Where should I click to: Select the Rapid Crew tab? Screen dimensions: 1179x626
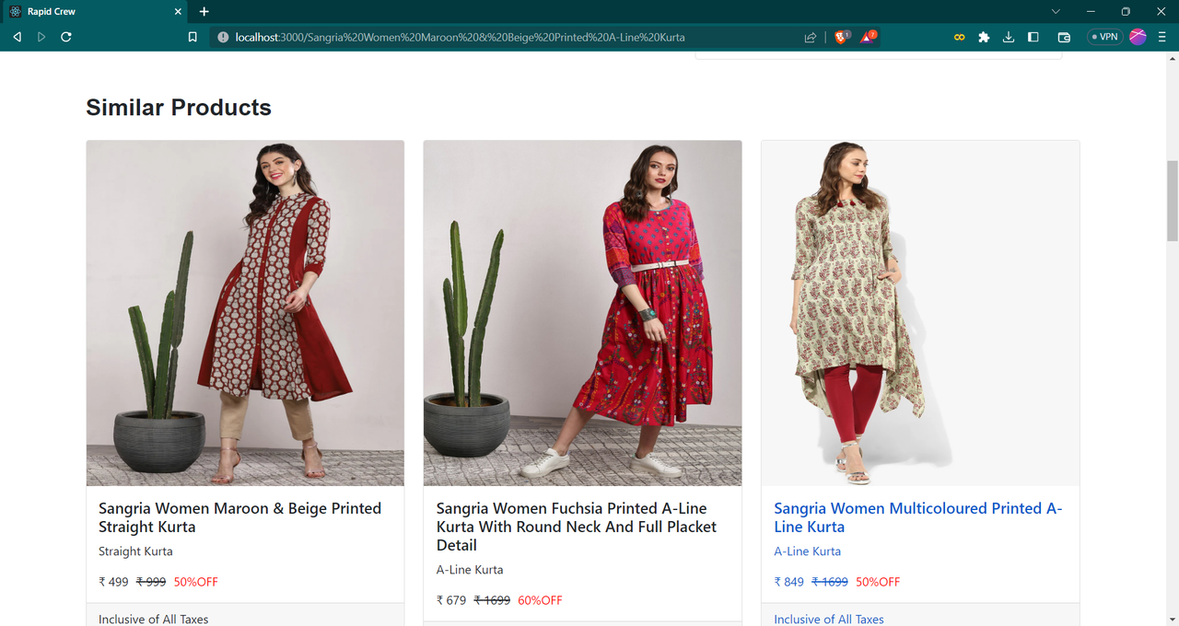(x=96, y=11)
